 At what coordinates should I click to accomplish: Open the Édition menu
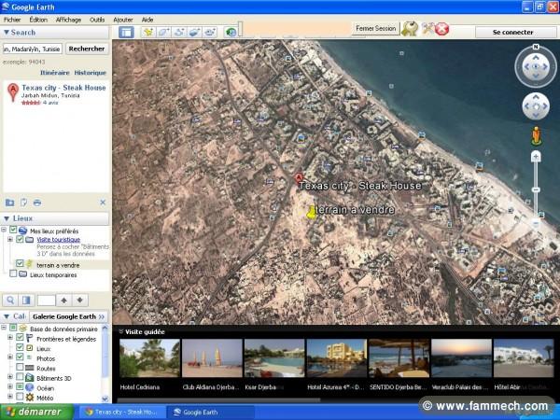(38, 20)
